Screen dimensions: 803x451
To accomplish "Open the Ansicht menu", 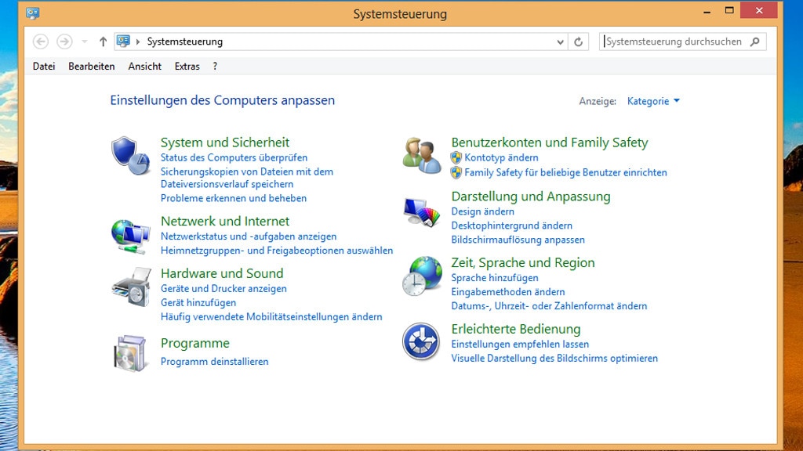I will [144, 67].
